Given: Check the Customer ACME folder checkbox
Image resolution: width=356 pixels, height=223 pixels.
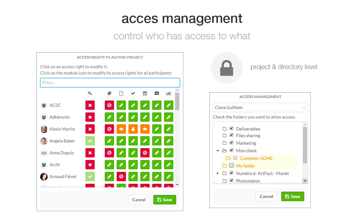Looking at the screenshot, I should point(235,158).
